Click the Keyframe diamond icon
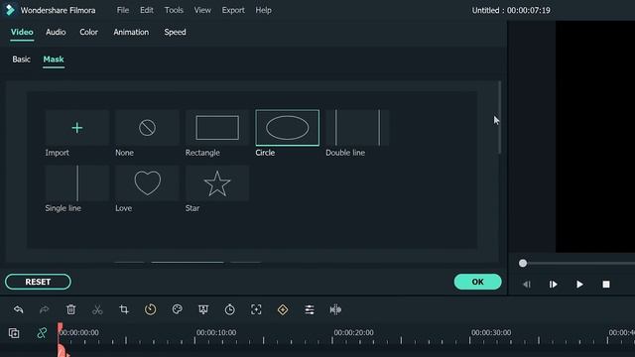The image size is (635, 357). pos(283,309)
